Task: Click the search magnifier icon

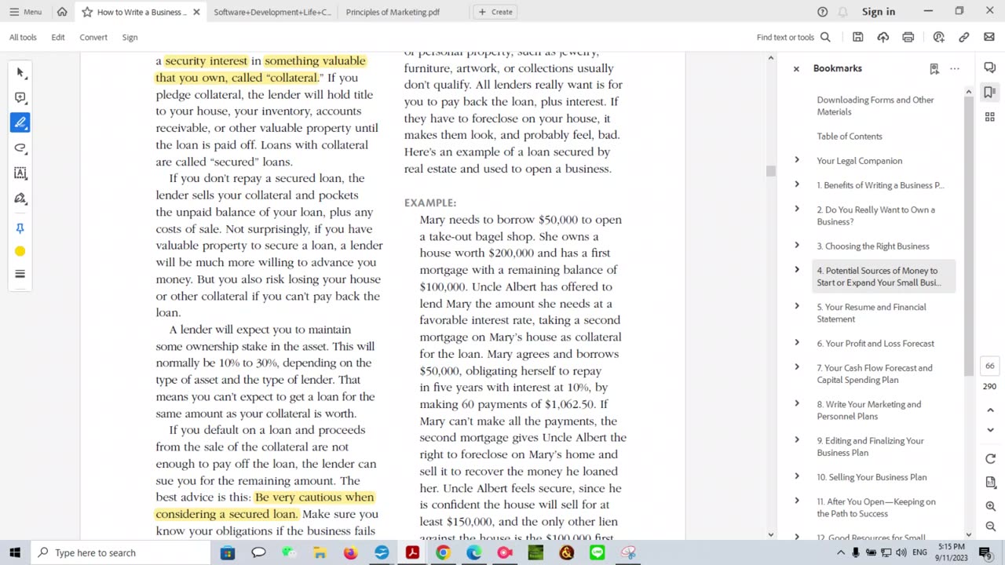Action: [825, 37]
